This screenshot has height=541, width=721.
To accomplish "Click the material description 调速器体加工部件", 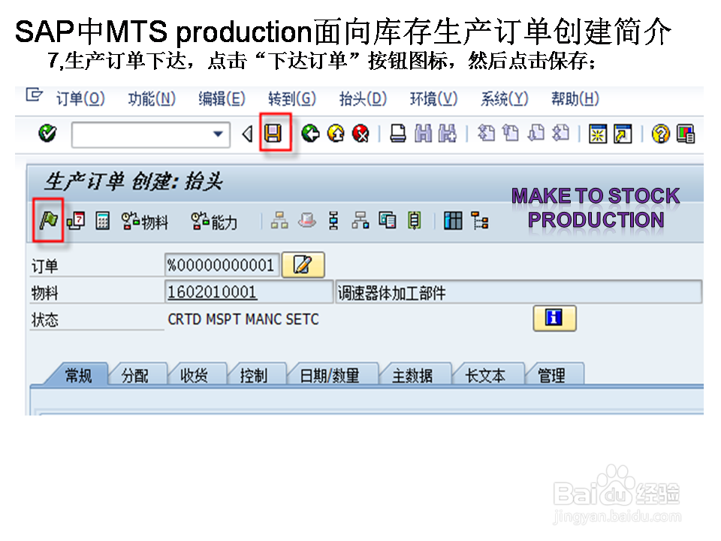I will pos(519,292).
